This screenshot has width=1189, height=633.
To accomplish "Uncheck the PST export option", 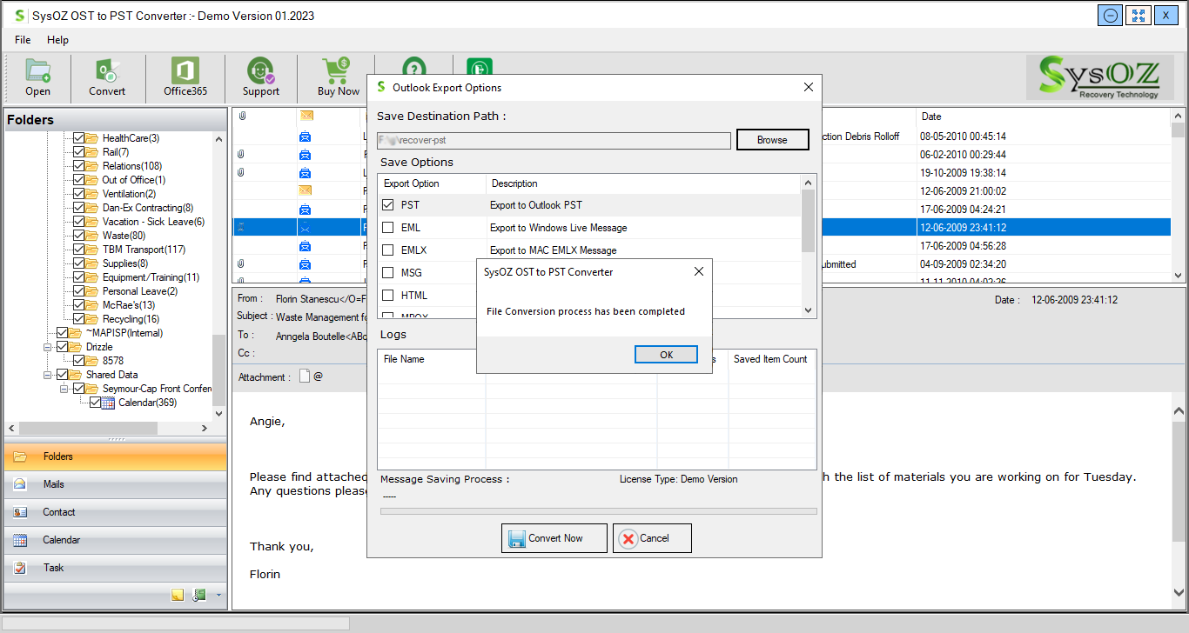I will (388, 205).
